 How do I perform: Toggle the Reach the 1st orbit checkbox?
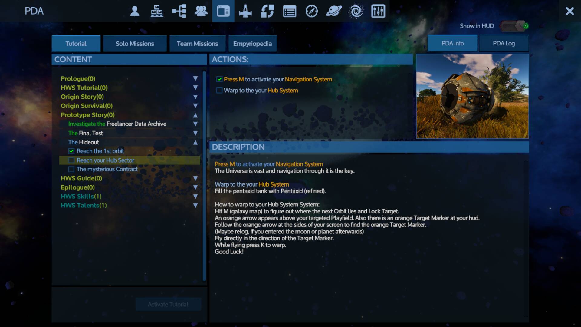click(71, 151)
